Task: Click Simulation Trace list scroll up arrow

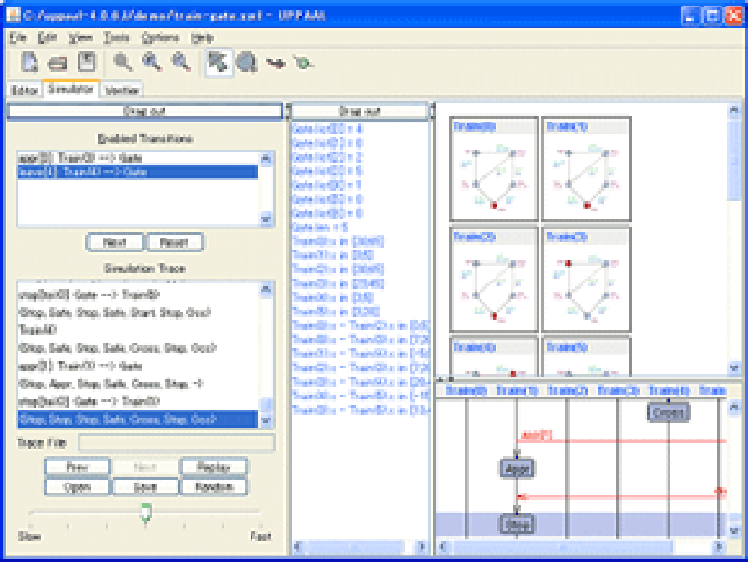Action: (266, 289)
